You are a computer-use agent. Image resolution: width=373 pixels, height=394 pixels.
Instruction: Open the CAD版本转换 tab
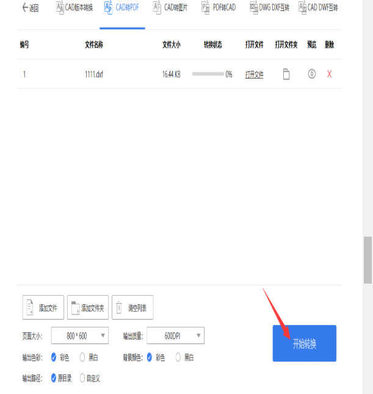74,7
